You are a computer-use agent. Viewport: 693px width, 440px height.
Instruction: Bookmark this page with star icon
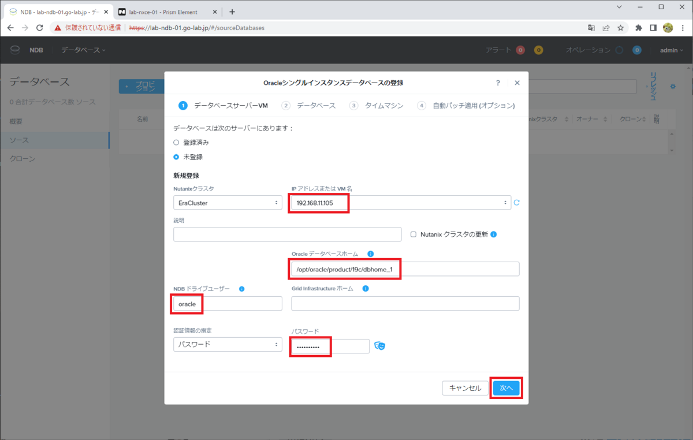click(621, 27)
